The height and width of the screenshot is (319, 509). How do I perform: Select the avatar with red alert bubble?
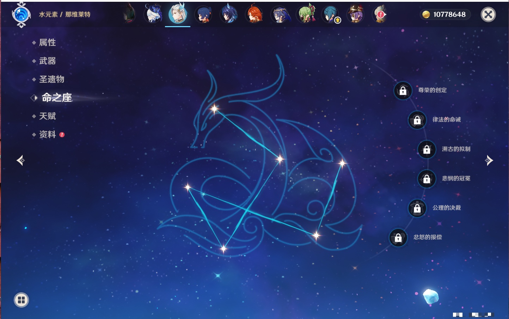[380, 14]
